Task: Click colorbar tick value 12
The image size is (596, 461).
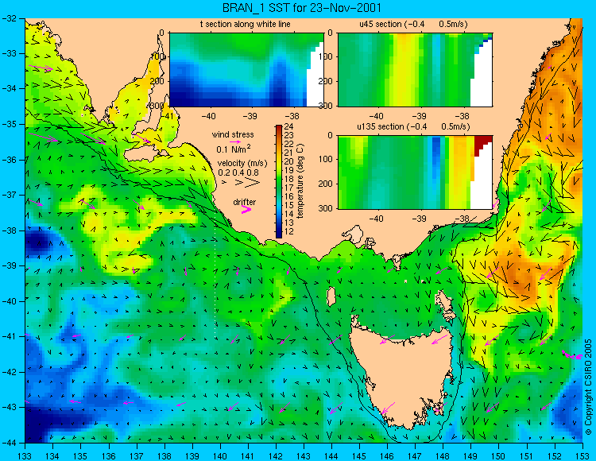Action: (x=289, y=231)
